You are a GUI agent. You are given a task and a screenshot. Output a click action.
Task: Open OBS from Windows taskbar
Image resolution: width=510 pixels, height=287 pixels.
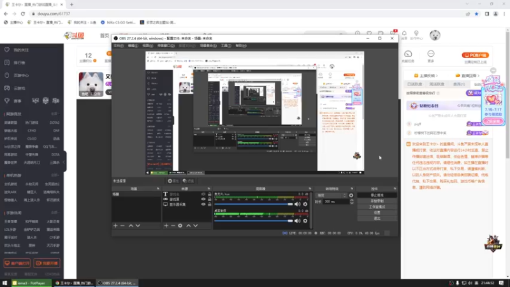(x=117, y=283)
